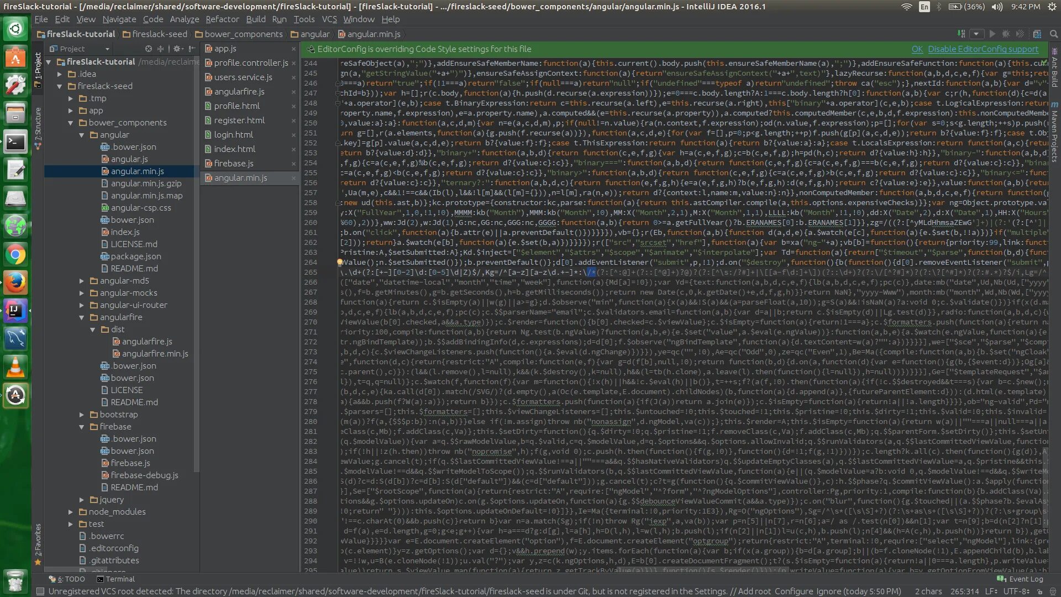Click the scroll-from-source target icon
Viewport: 1061px width, 597px height.
pos(148,49)
